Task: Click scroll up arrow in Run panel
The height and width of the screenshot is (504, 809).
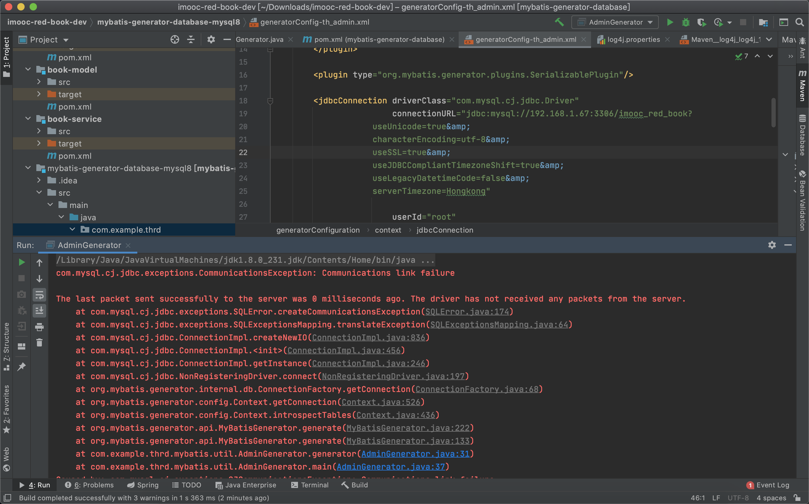Action: tap(39, 263)
